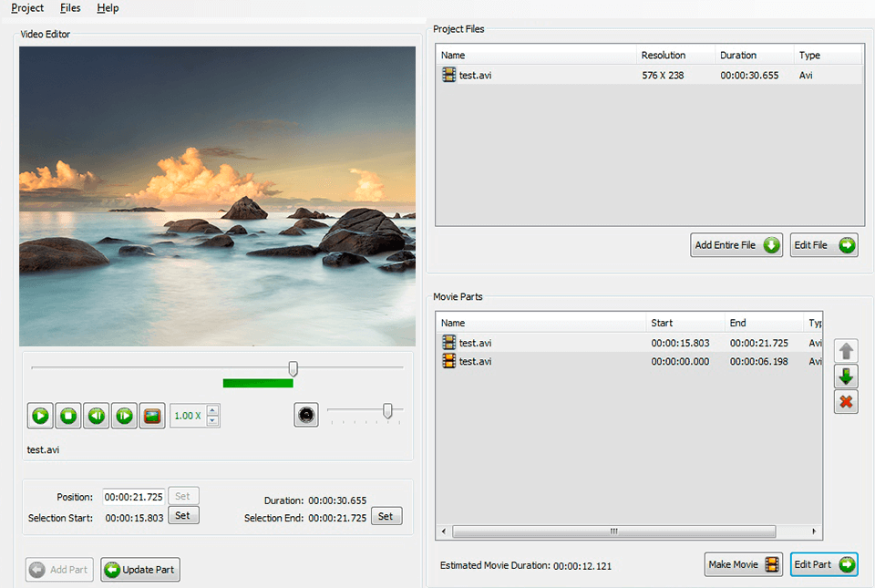Open the Project menu
The image size is (875, 588).
coord(26,8)
